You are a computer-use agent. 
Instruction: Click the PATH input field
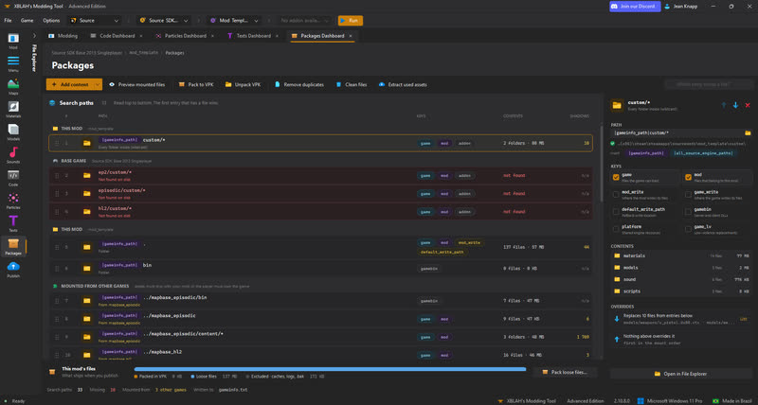click(677, 132)
